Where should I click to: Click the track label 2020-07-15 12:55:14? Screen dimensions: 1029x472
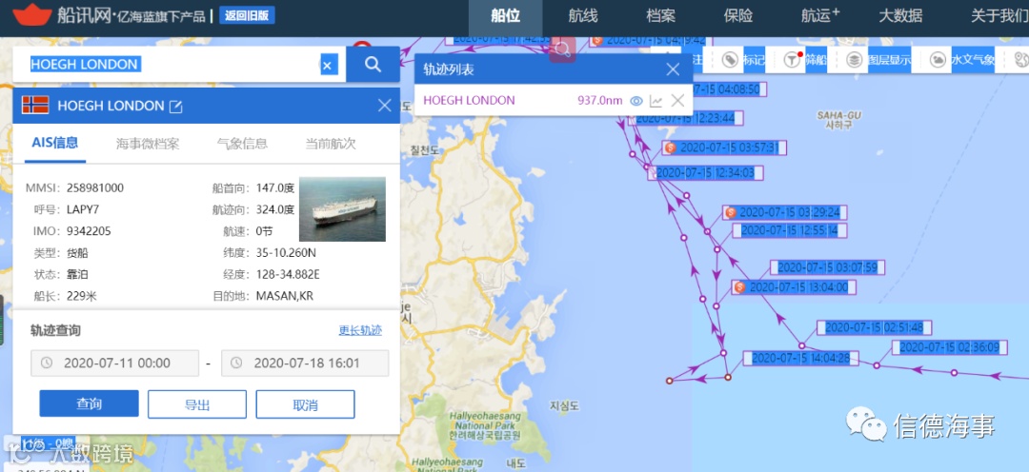click(x=790, y=230)
